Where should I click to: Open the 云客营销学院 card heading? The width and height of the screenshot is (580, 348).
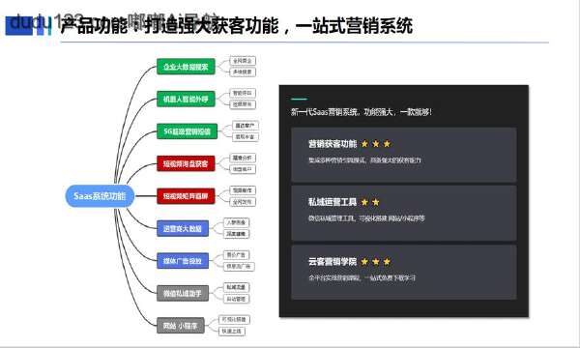333,262
